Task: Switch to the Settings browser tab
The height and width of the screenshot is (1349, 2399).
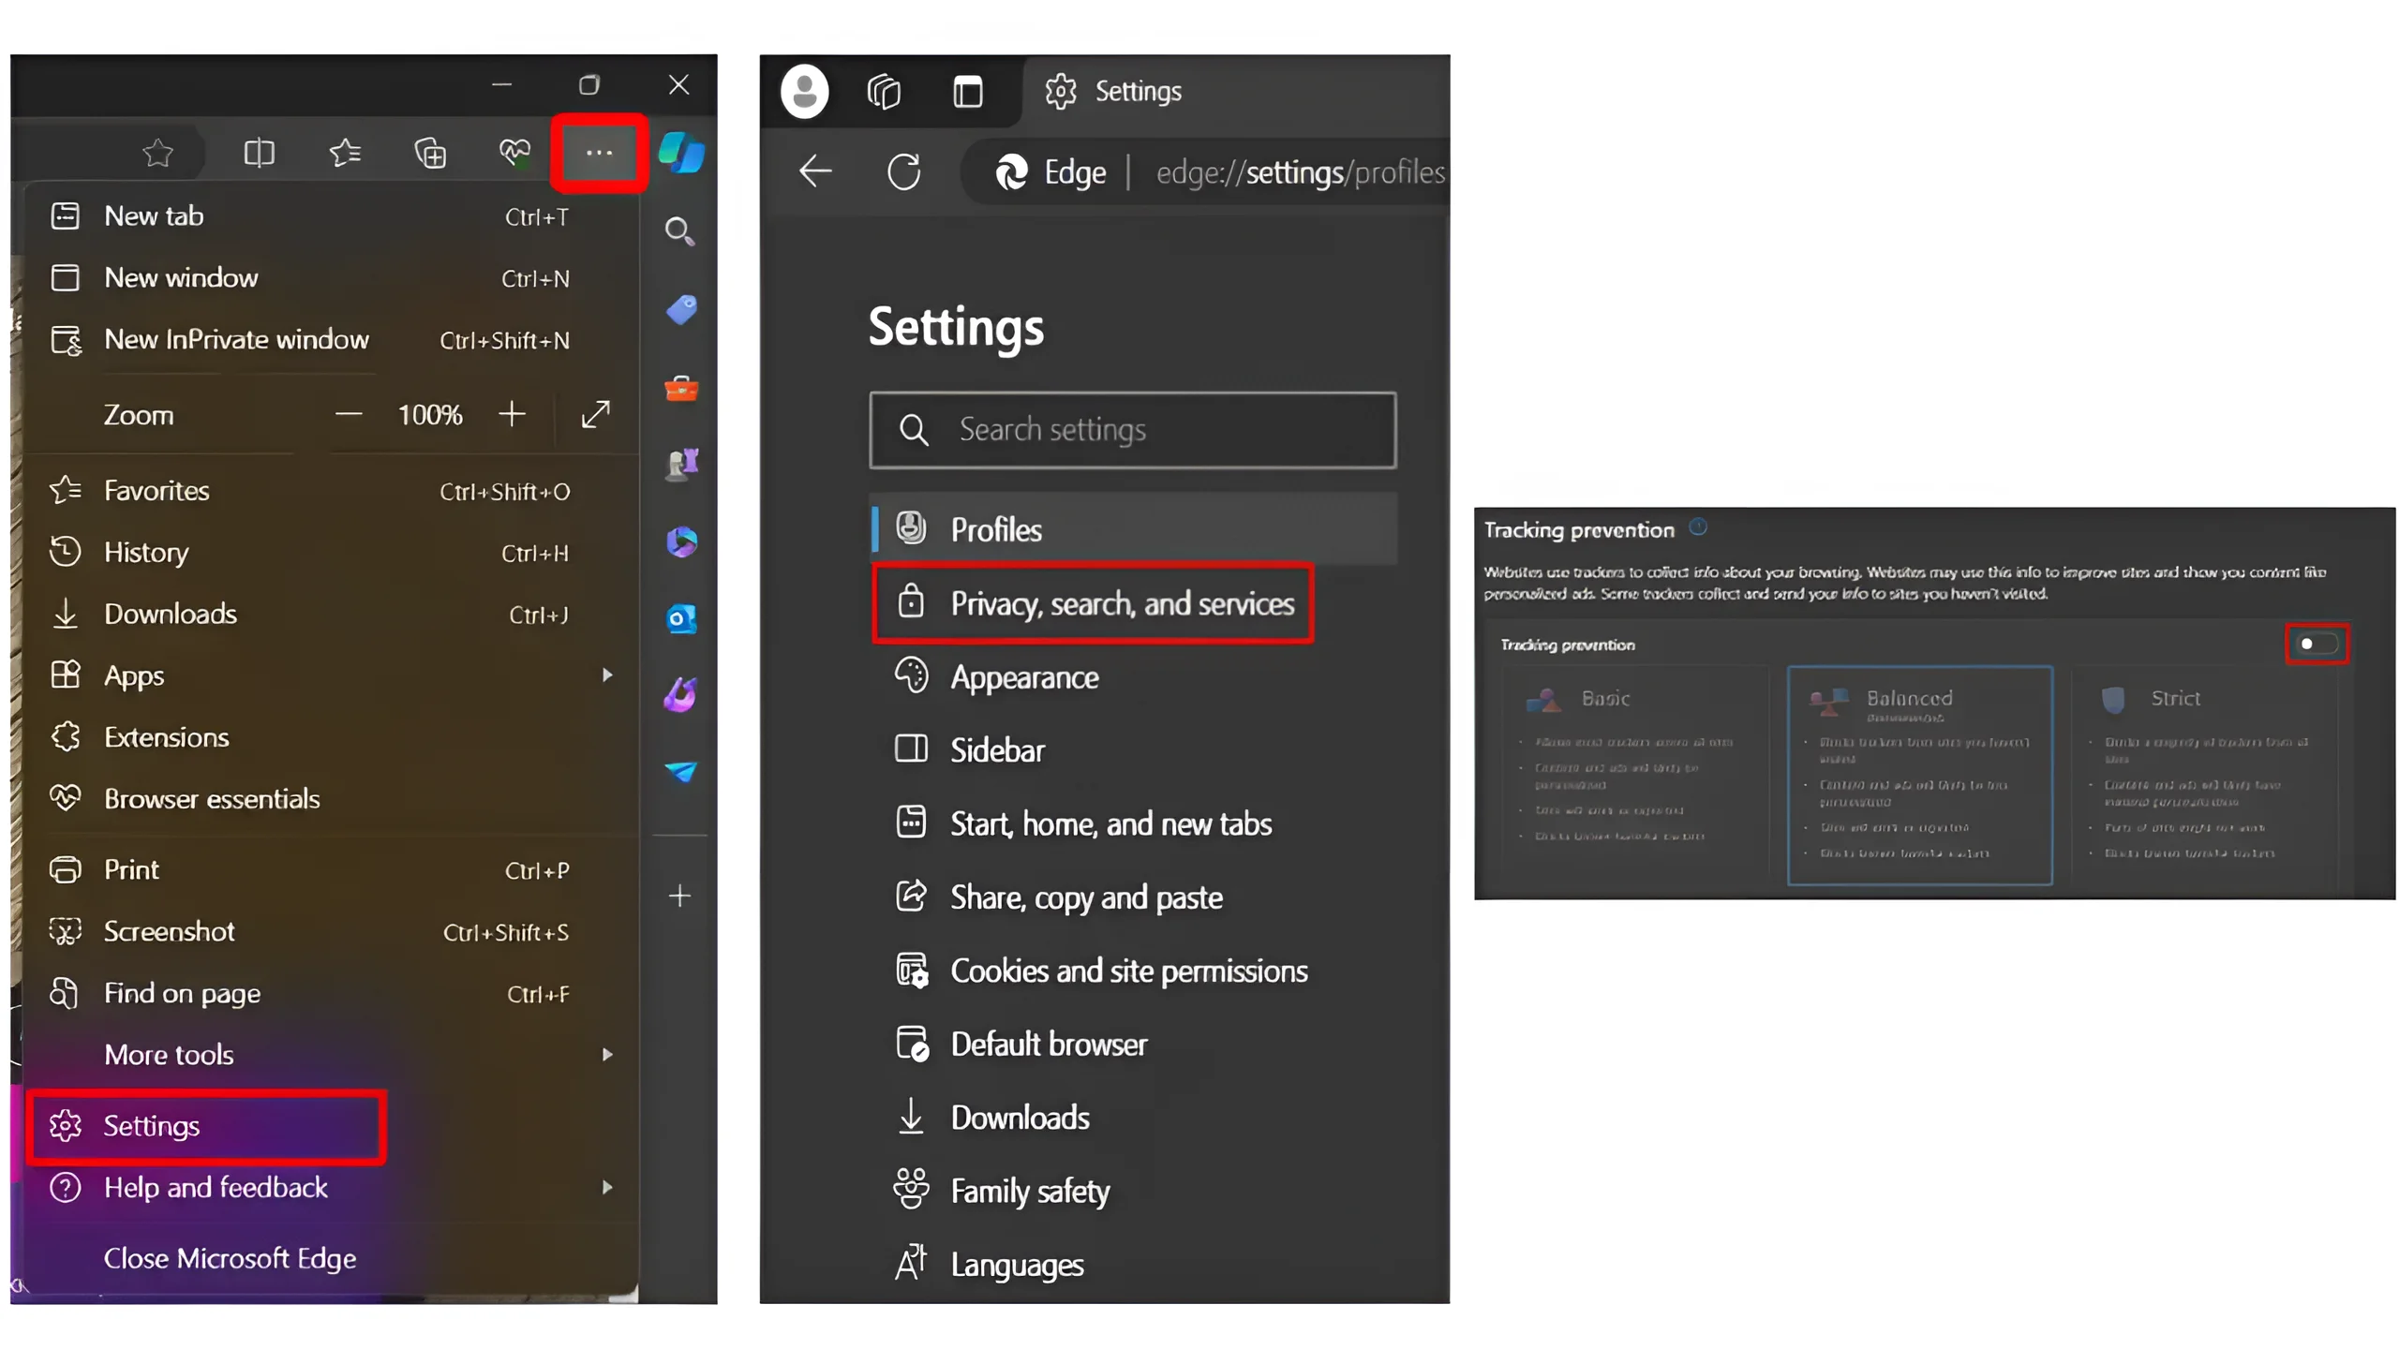Action: point(1235,92)
